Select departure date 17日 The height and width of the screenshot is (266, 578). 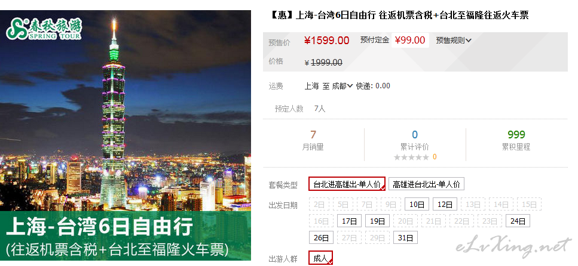pyautogui.click(x=349, y=221)
